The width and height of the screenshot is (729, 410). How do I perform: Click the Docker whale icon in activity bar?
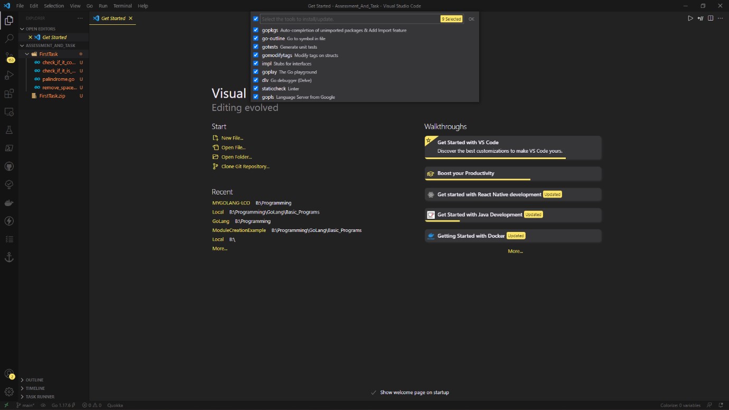click(x=9, y=203)
